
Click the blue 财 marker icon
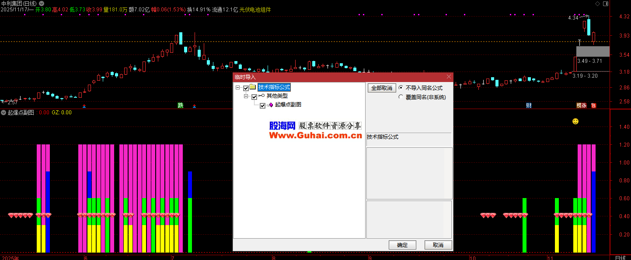tap(529, 106)
